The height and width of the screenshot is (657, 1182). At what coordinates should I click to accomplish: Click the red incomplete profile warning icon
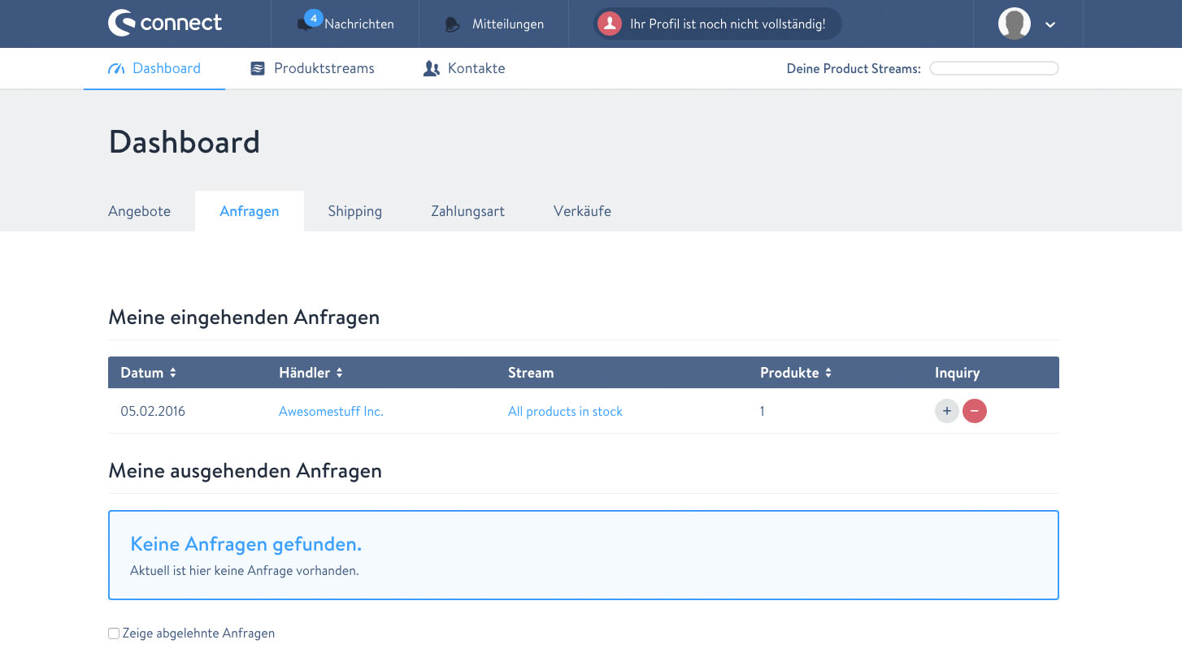(x=609, y=24)
